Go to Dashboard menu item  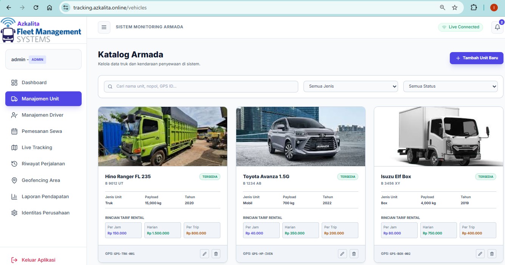click(x=43, y=83)
